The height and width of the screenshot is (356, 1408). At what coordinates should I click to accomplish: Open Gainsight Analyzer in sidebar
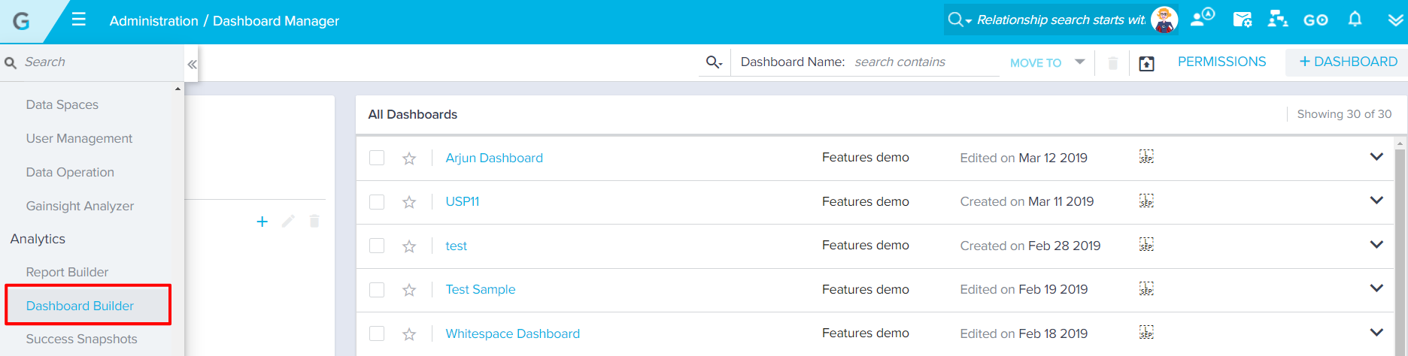click(x=80, y=206)
